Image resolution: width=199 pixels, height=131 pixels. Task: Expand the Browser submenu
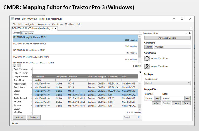click(23, 105)
